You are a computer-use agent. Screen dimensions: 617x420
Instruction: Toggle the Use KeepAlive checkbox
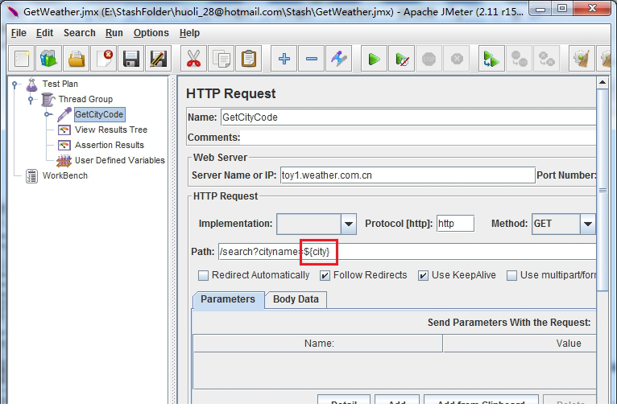point(423,275)
